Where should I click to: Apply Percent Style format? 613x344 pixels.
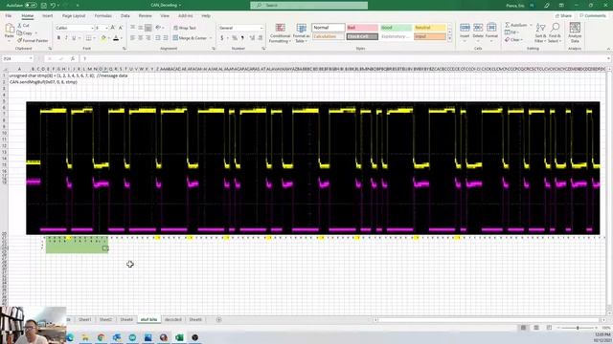tap(235, 38)
